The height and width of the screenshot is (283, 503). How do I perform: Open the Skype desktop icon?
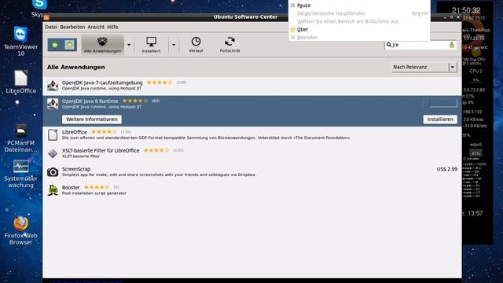click(x=39, y=8)
